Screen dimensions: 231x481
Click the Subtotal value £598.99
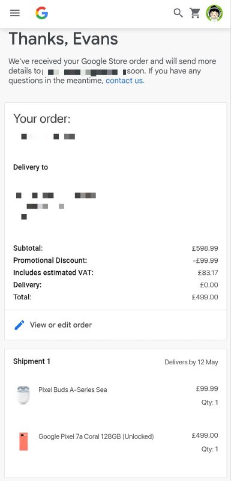205,248
